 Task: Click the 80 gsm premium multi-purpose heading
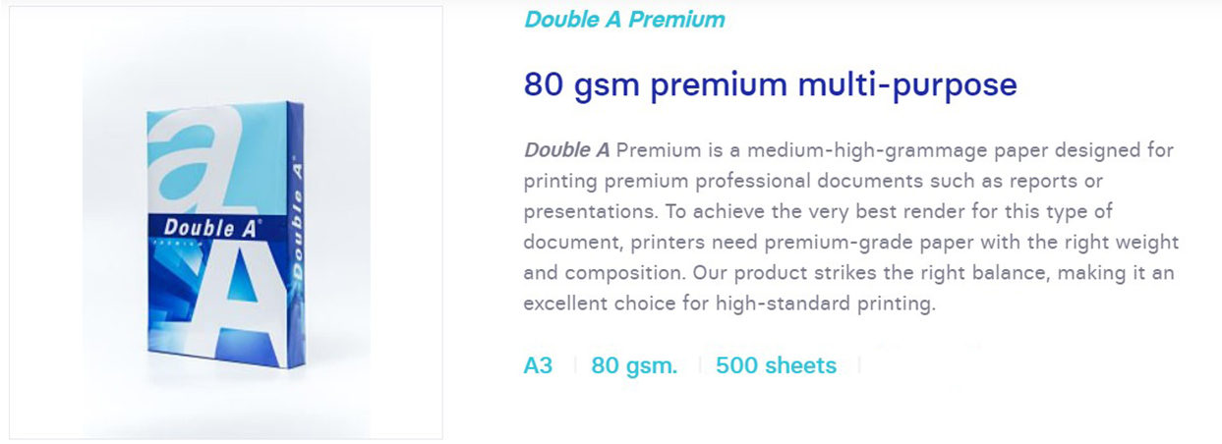[770, 84]
